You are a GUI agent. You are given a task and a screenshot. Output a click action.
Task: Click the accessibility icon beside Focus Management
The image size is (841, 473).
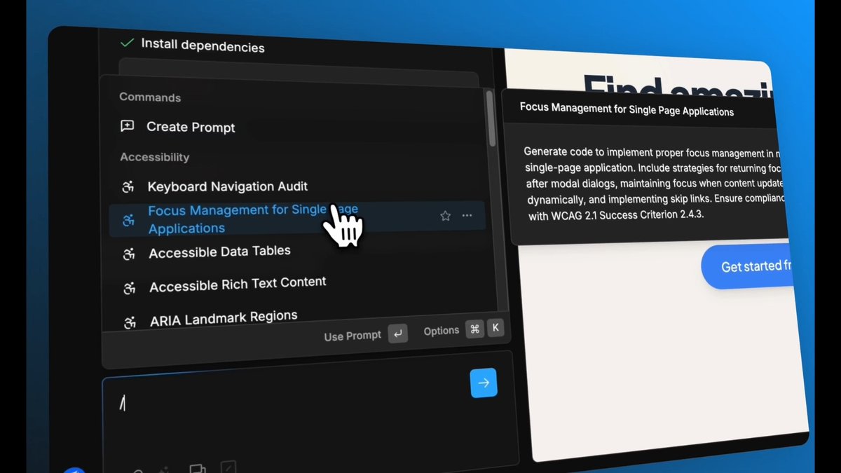click(x=129, y=220)
